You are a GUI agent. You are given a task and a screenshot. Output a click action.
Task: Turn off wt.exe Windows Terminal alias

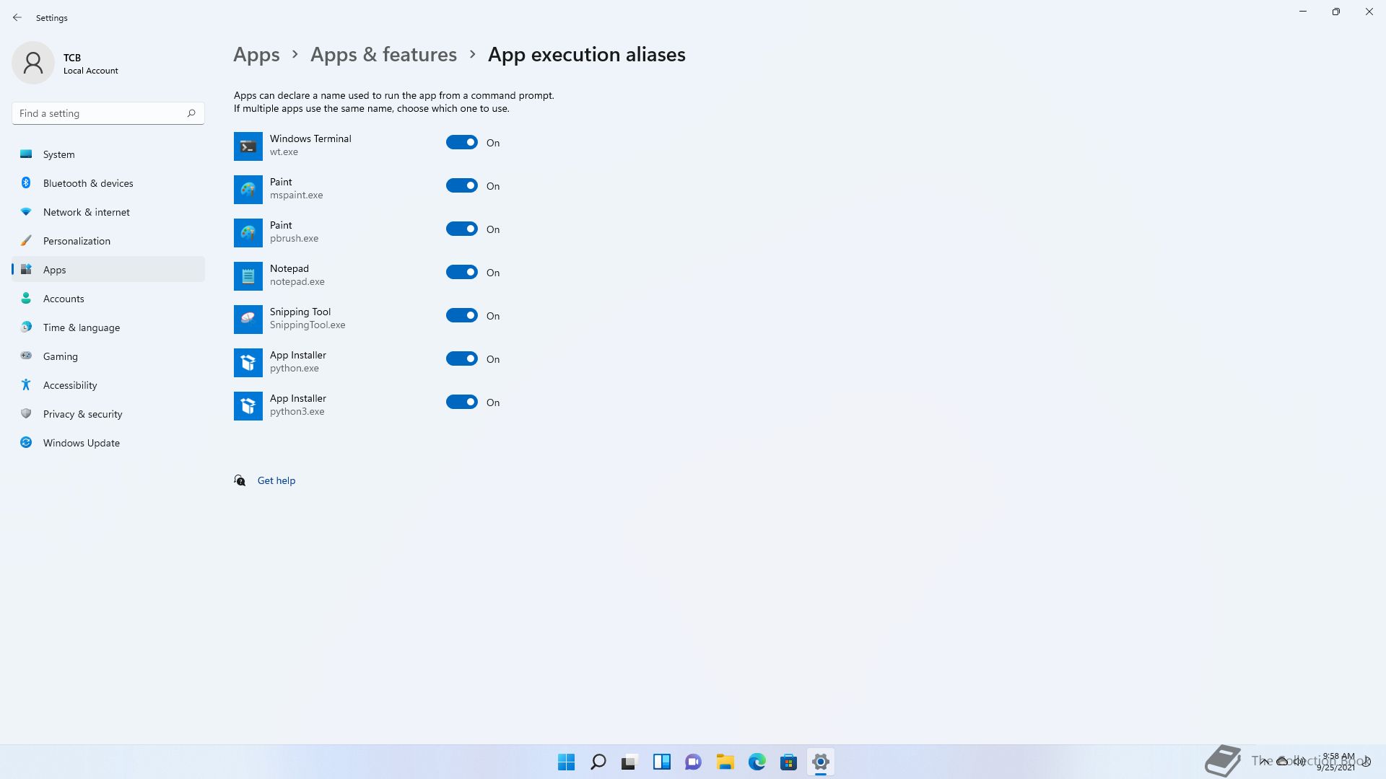[461, 143]
